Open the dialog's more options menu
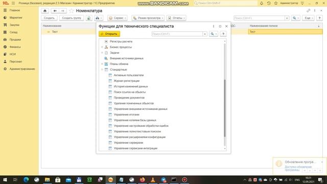 tap(214, 26)
